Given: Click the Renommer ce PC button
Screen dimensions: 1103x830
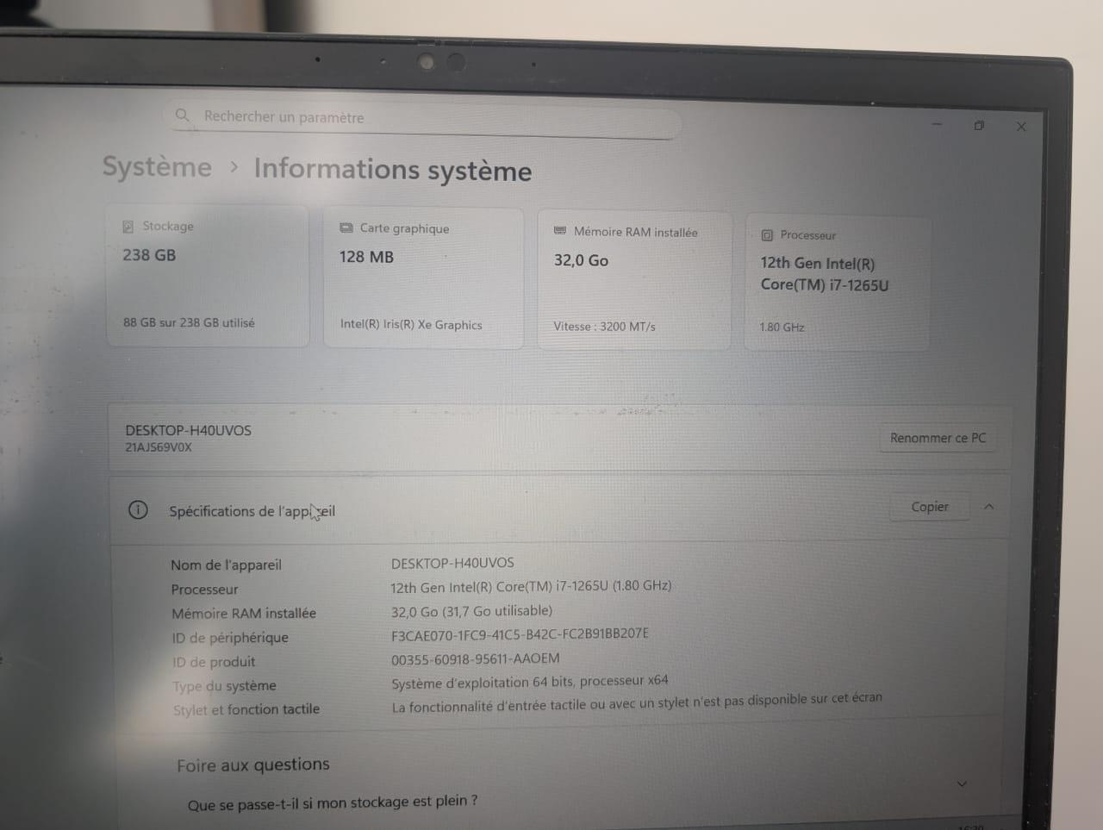Looking at the screenshot, I should 938,438.
